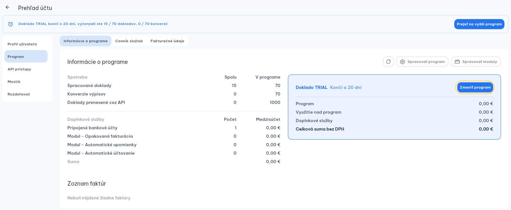This screenshot has height=210, width=511.
Task: Click Neboli nájdené žiadne faktúry message
Action: click(99, 198)
